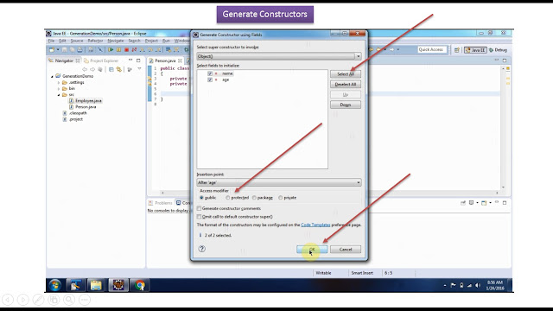
Task: Open the File menu
Action: point(51,41)
